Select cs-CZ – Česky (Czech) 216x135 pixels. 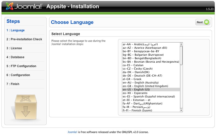click(x=151, y=69)
